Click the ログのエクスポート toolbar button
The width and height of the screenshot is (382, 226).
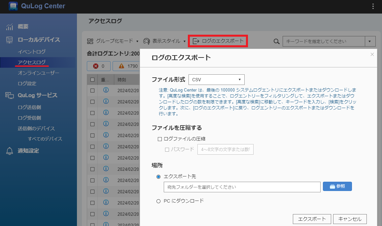218,41
